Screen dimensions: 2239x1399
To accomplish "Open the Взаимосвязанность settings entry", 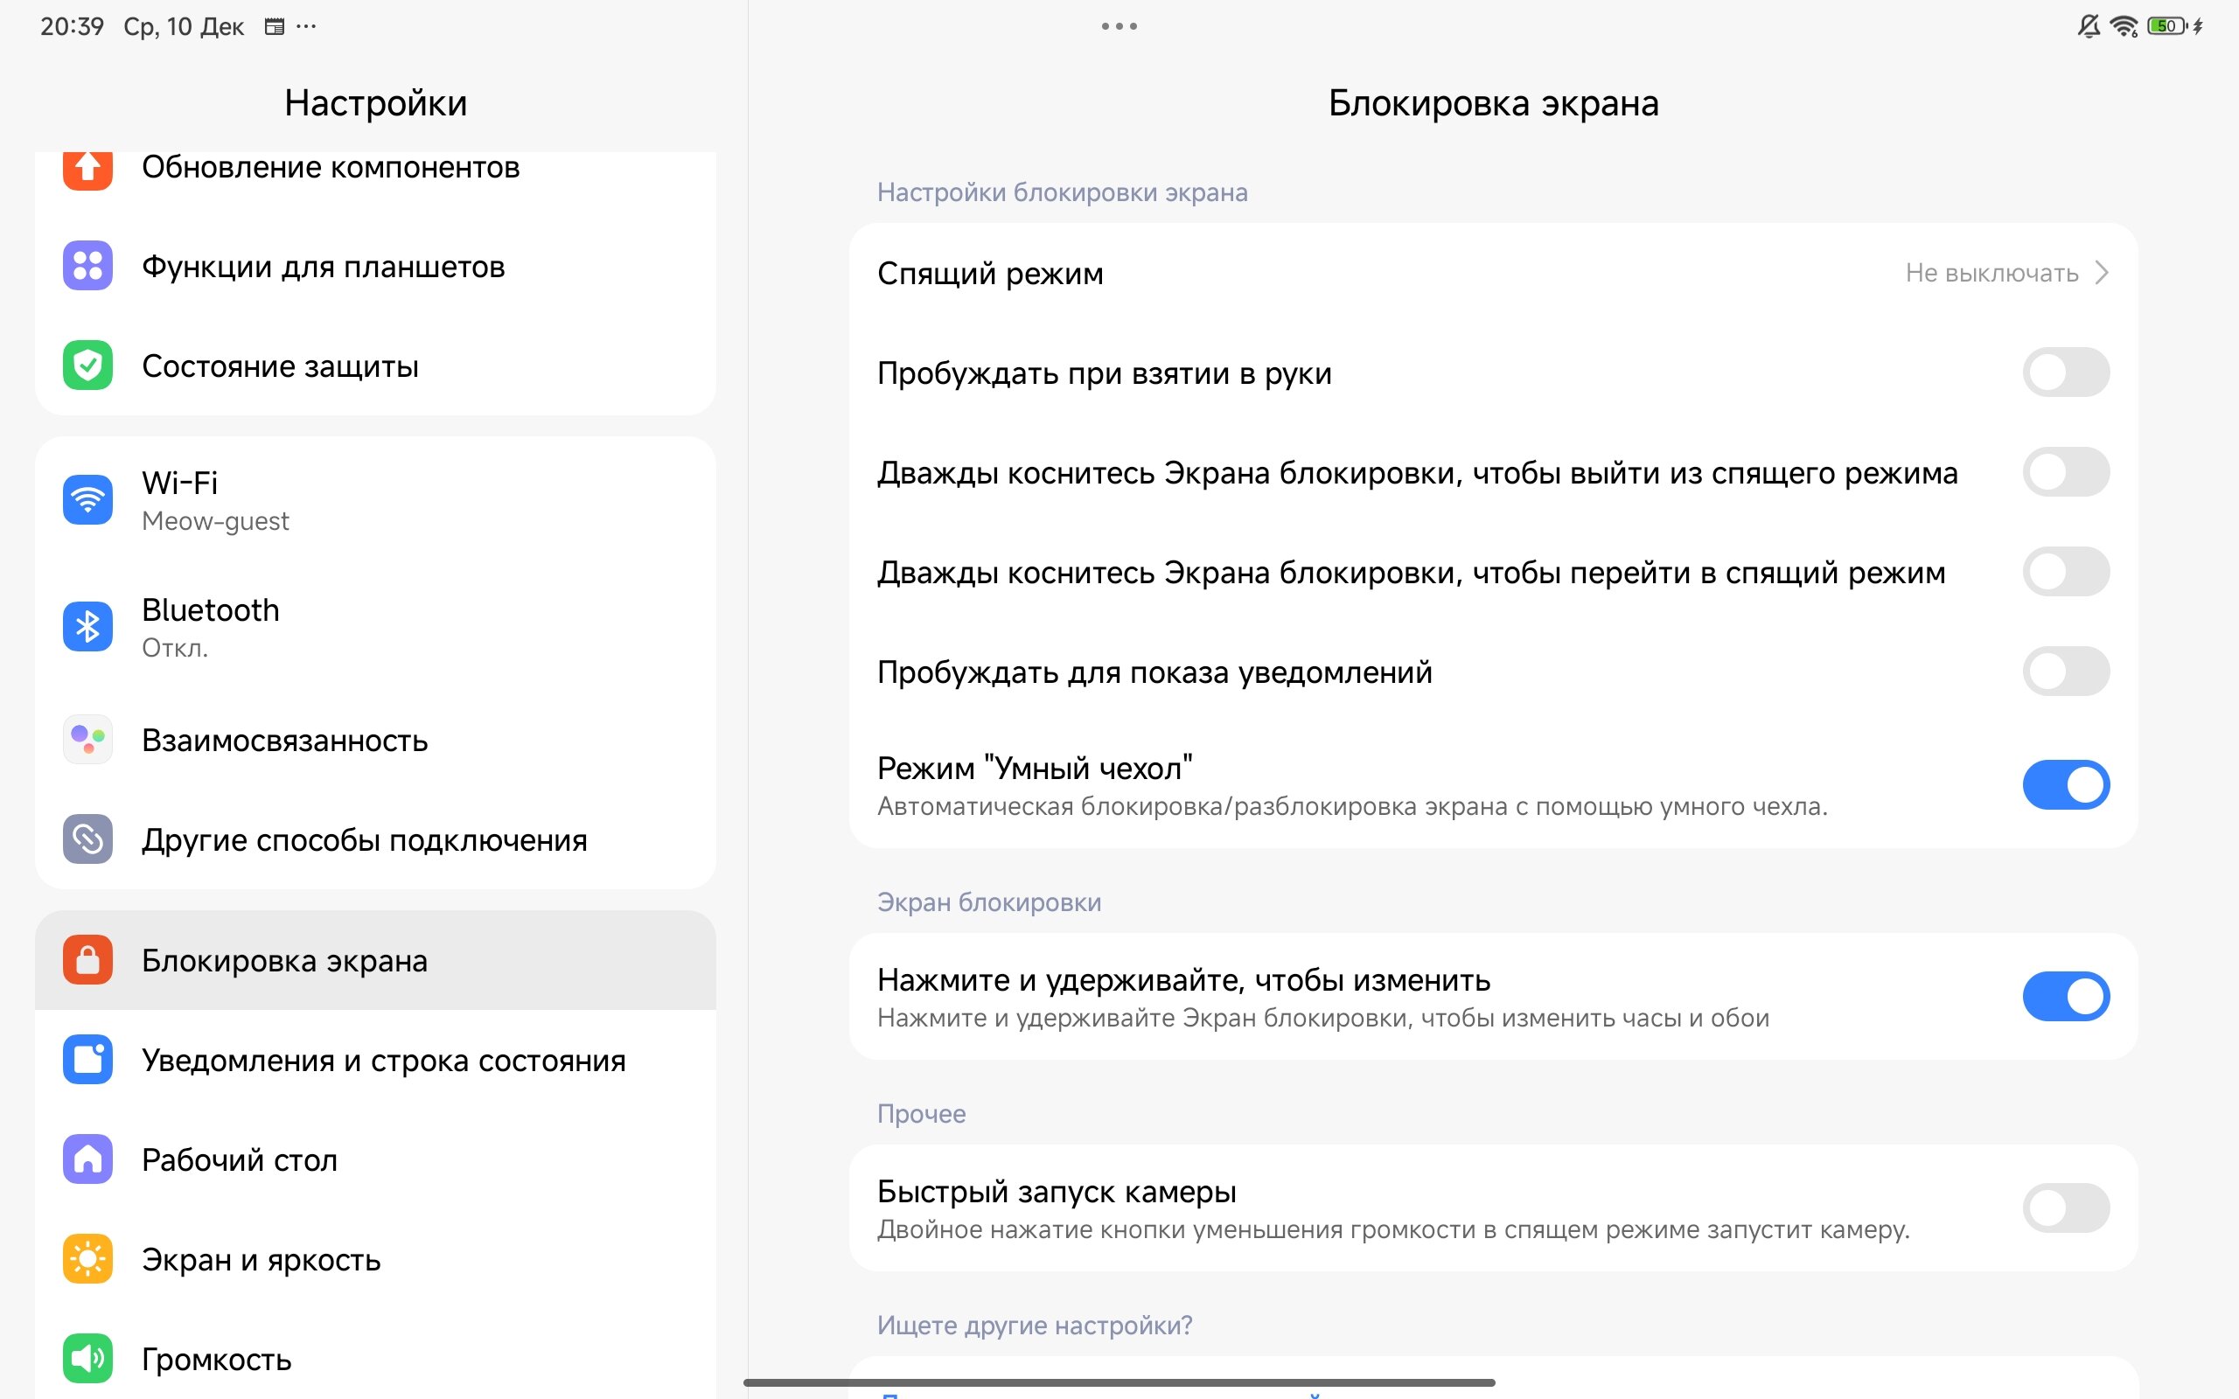I will coord(284,741).
